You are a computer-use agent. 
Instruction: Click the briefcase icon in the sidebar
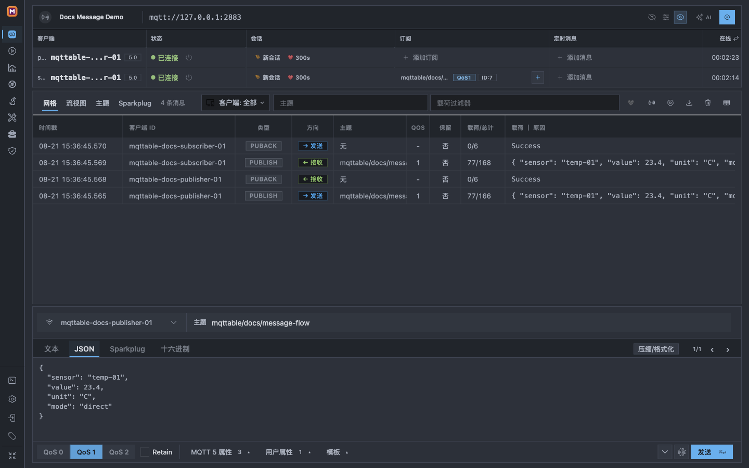(x=12, y=134)
